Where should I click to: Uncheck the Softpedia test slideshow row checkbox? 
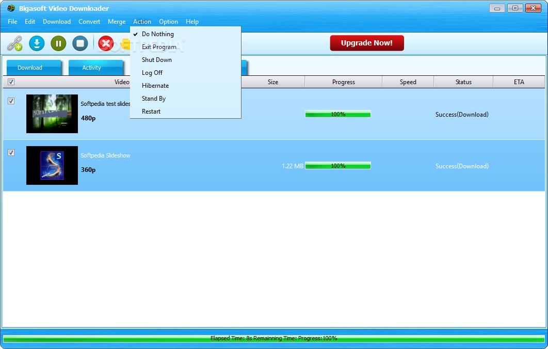(11, 101)
